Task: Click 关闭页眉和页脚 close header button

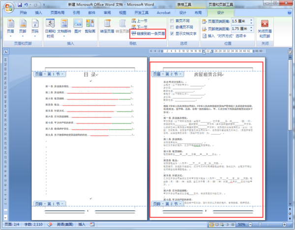Action: [265, 28]
